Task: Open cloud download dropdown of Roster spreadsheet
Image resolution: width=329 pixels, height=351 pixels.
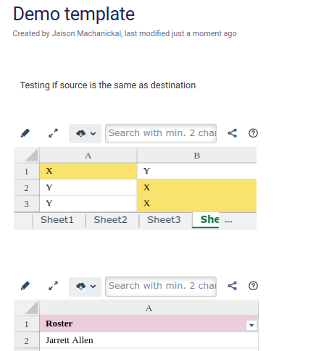Action: click(x=85, y=287)
